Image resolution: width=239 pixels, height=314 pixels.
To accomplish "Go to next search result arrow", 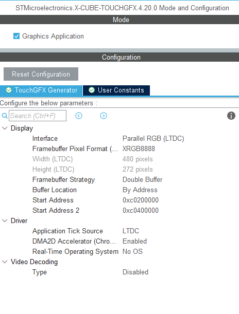I will click(104, 116).
